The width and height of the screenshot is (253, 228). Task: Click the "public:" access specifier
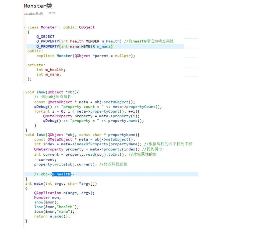click(35, 51)
